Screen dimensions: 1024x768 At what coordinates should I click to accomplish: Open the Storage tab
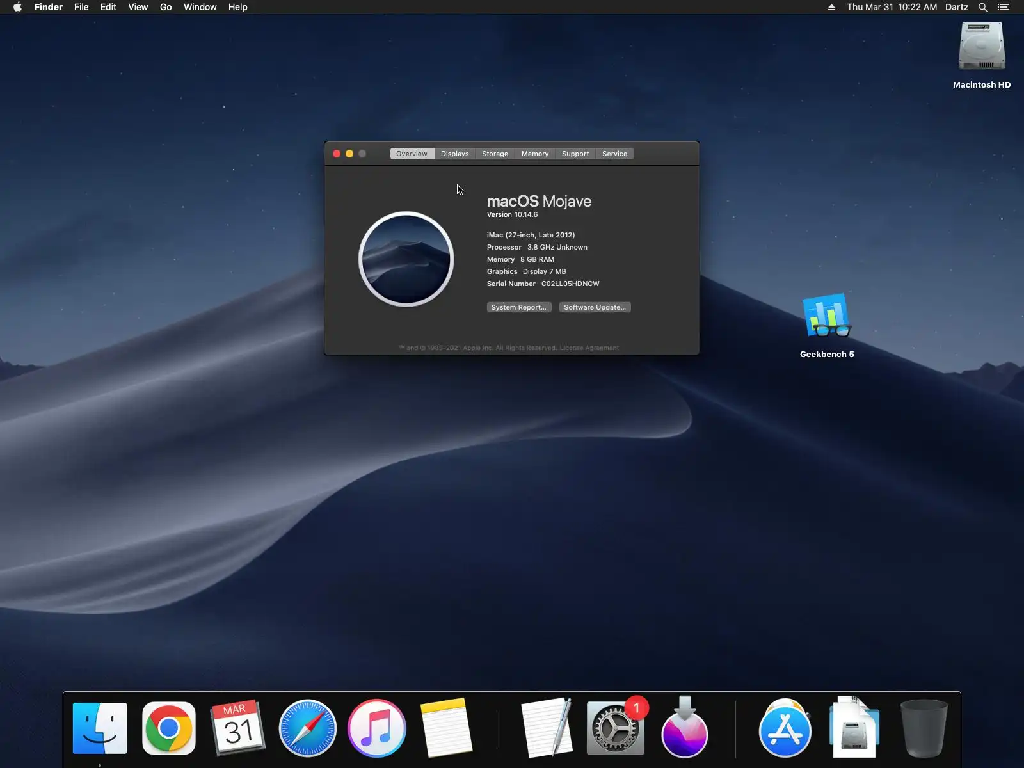(x=495, y=154)
